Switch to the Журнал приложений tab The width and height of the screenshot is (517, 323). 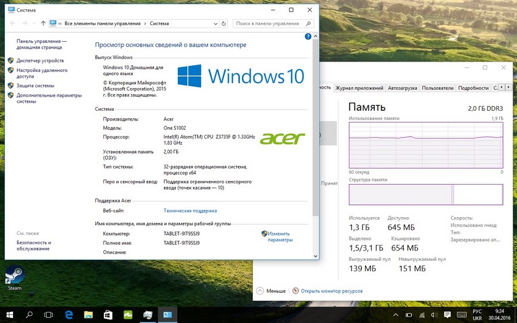[x=359, y=88]
